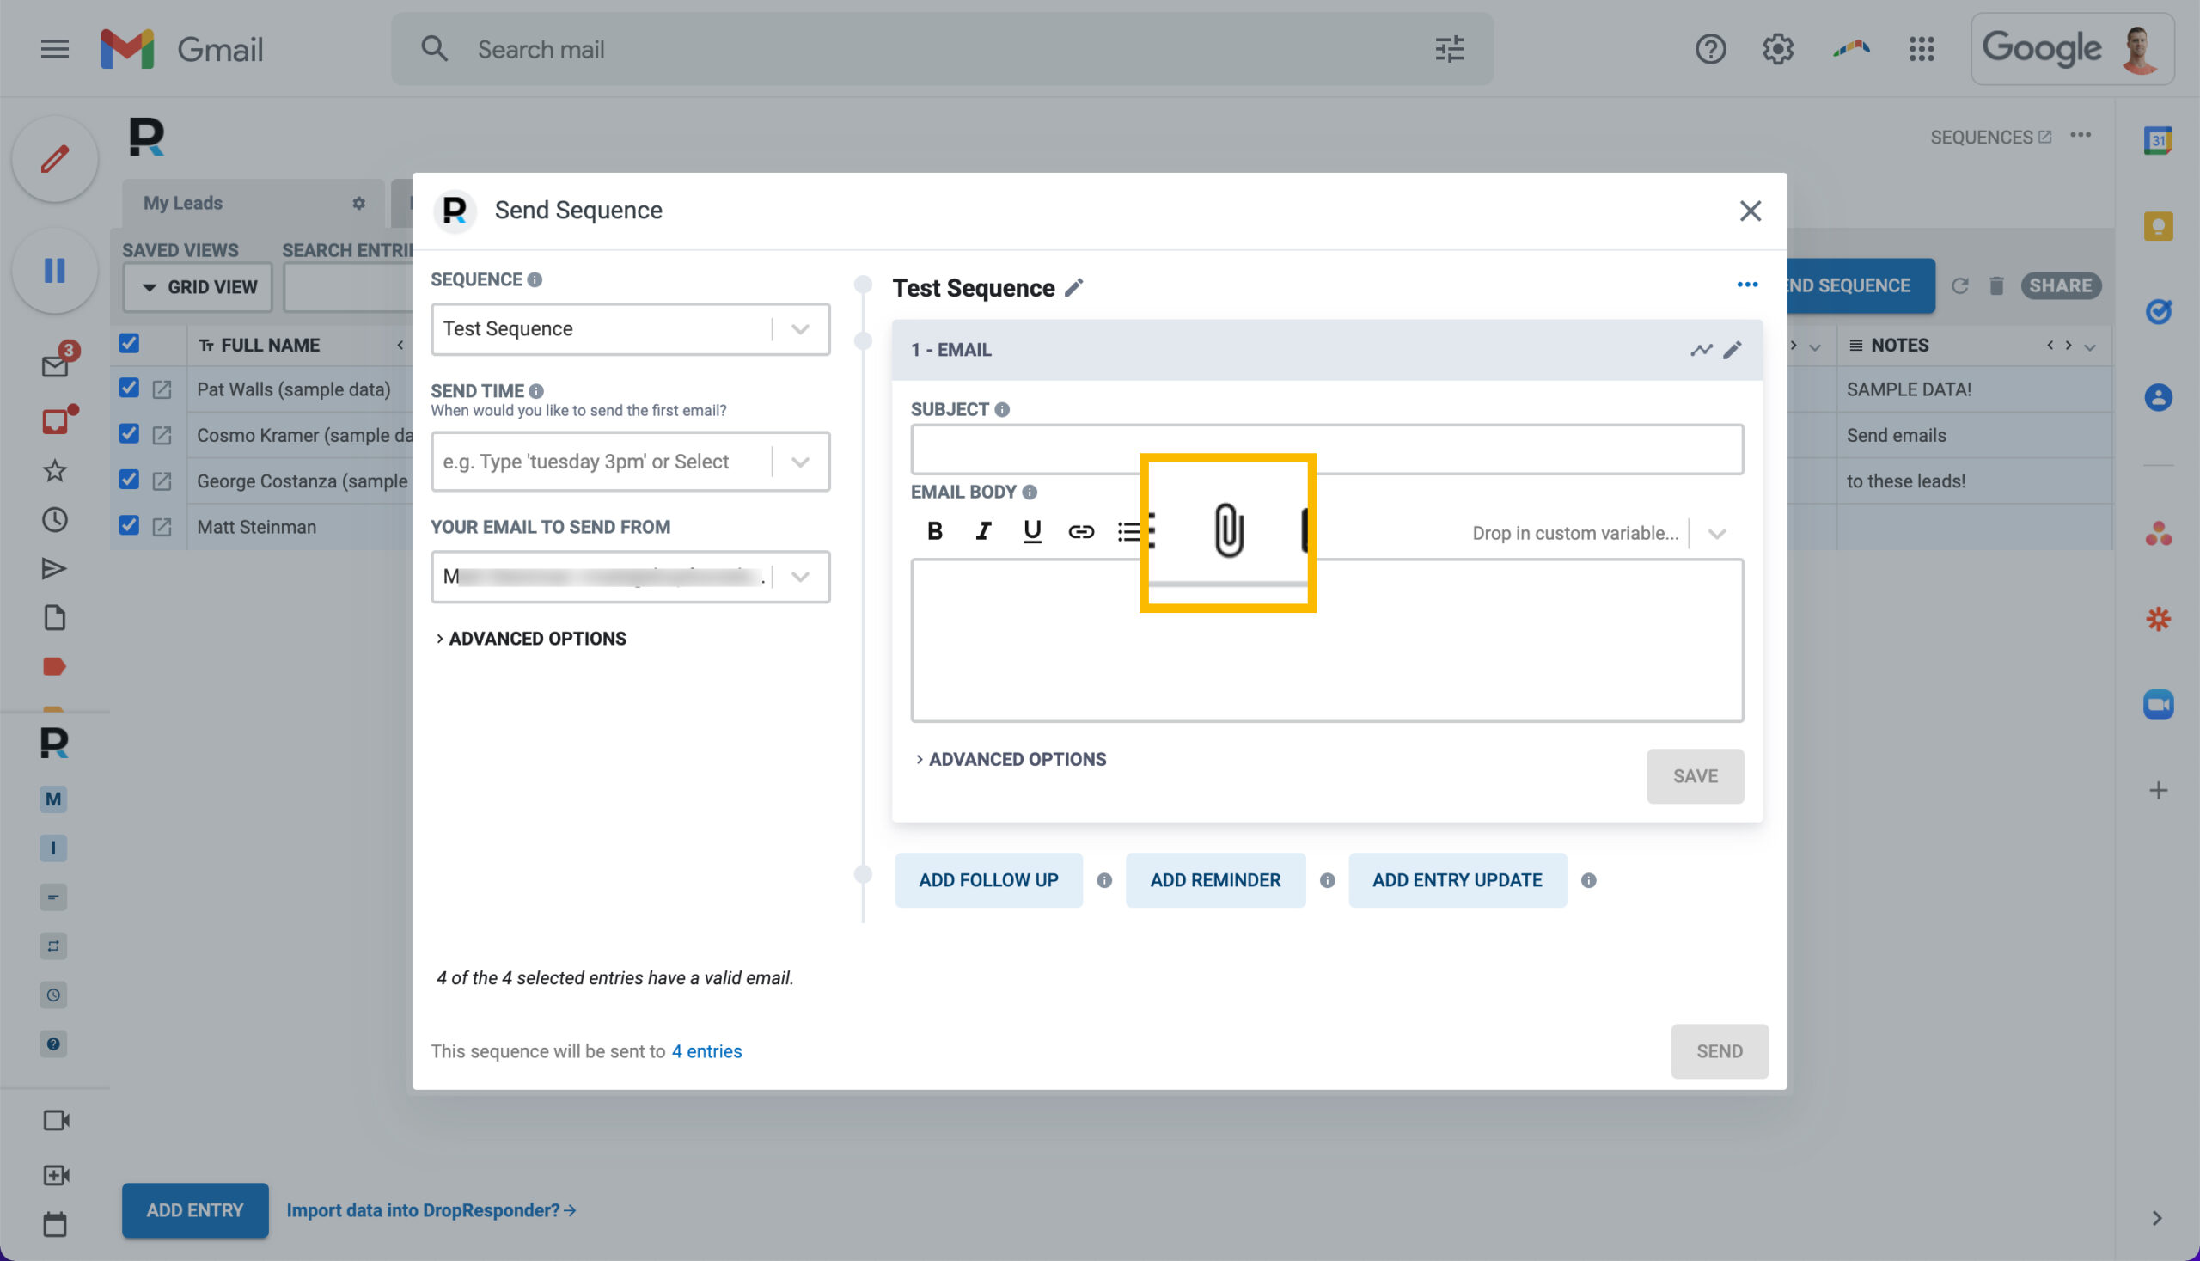Image resolution: width=2200 pixels, height=1261 pixels.
Task: Open Pat Walls entry details icon
Action: click(162, 389)
